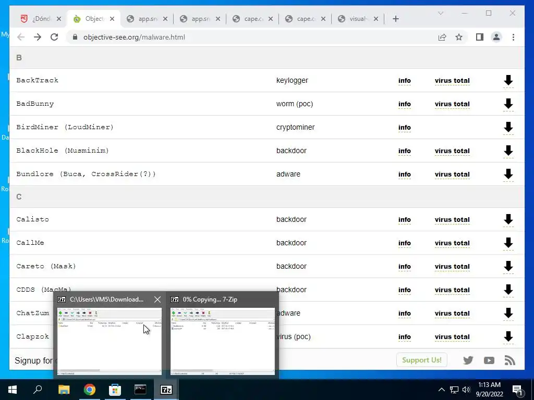
Task: Open Command Prompt from taskbar
Action: 140,390
